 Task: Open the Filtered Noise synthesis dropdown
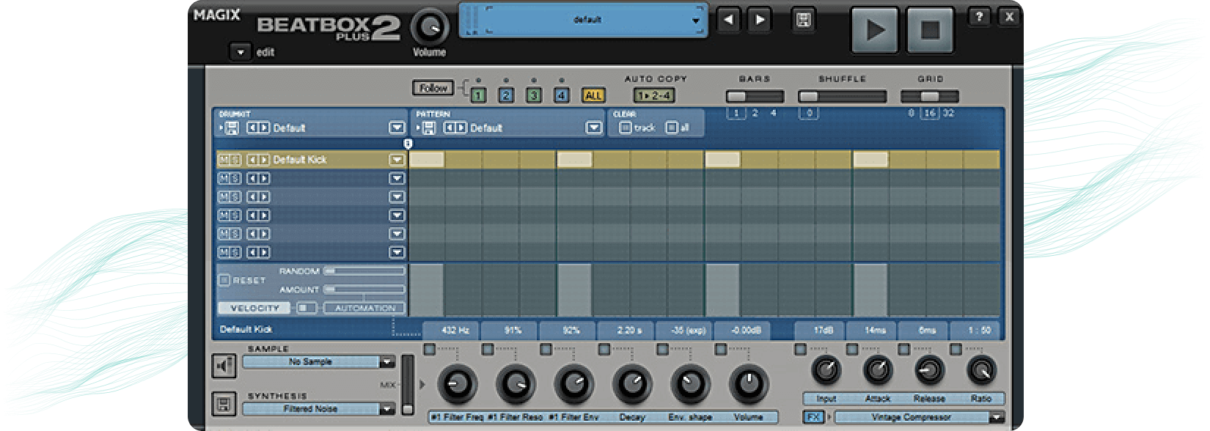pyautogui.click(x=386, y=409)
